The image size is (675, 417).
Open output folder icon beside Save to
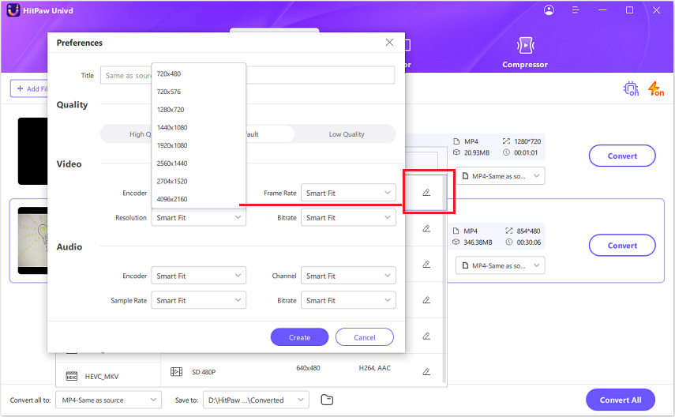coord(327,400)
